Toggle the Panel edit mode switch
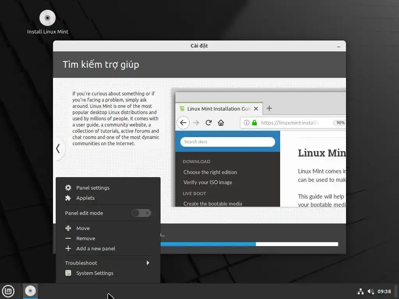399x299 pixels. [x=141, y=213]
